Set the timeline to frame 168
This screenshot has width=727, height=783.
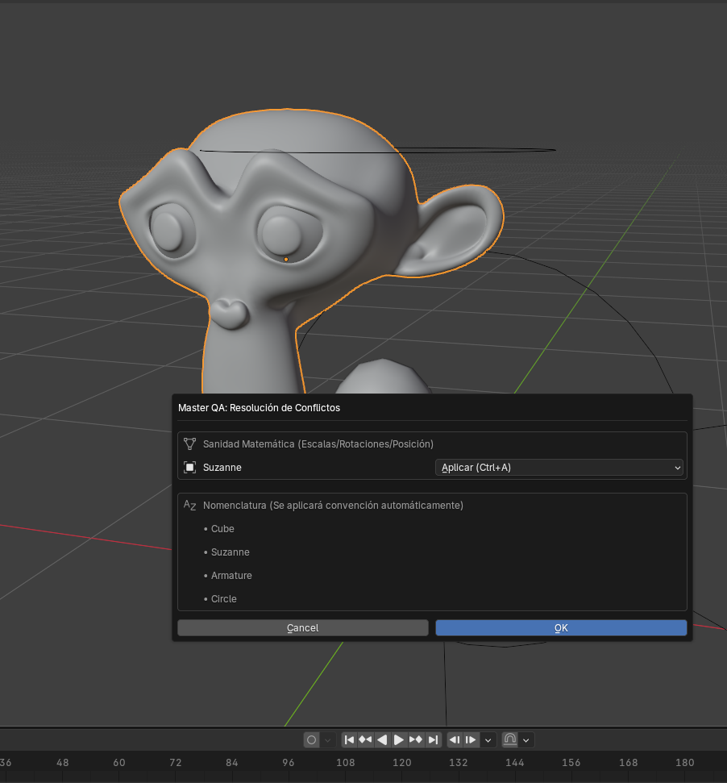[628, 763]
